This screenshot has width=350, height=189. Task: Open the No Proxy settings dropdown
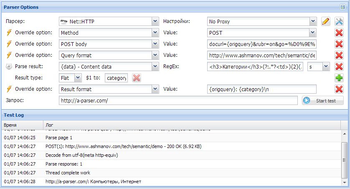pyautogui.click(x=313, y=21)
